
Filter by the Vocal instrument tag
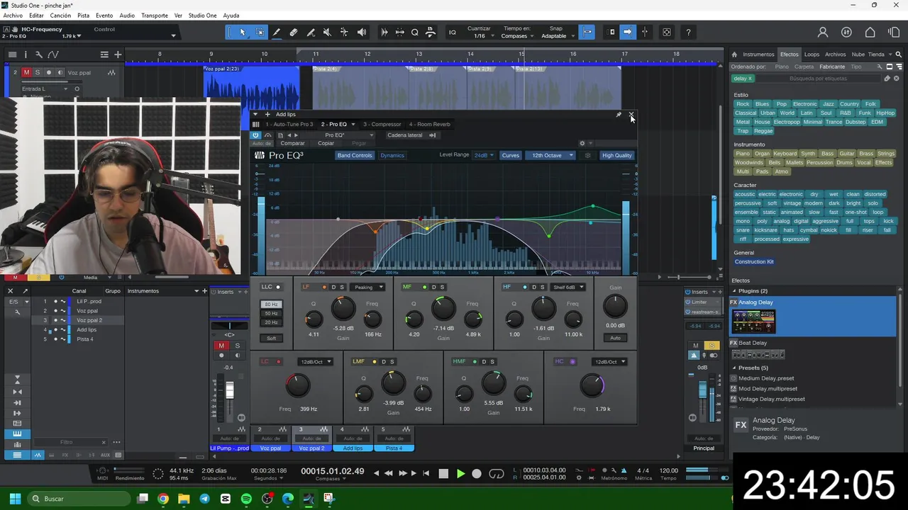863,163
